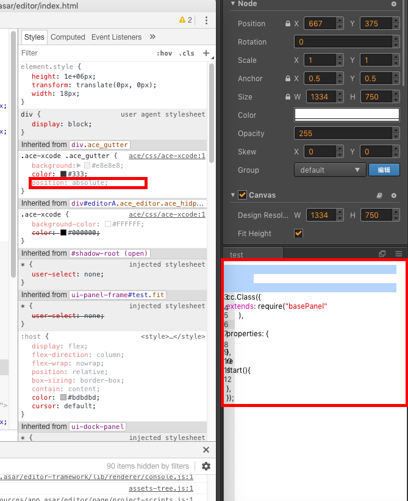This screenshot has height=501, width=408.
Task: Click the Size W field showing 1334
Action: [x=321, y=96]
